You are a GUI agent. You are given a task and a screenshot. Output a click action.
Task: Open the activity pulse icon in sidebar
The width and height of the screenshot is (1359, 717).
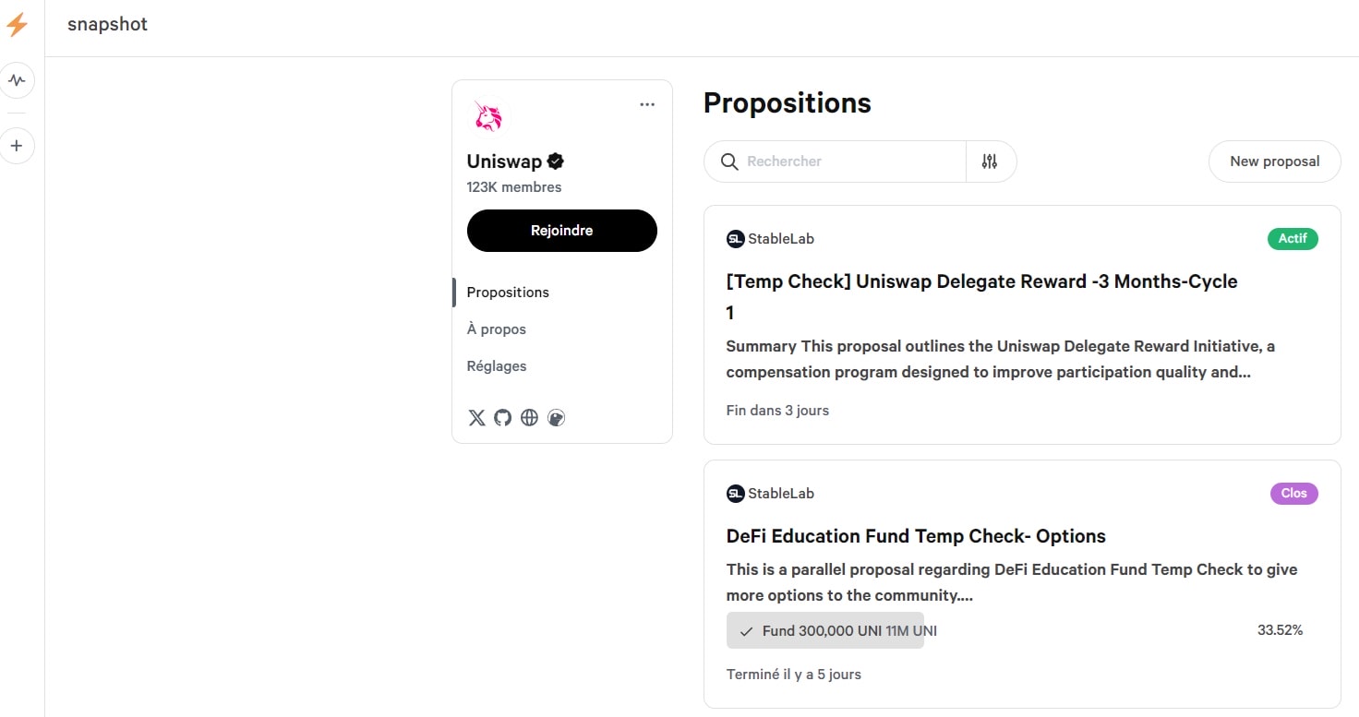(x=17, y=81)
